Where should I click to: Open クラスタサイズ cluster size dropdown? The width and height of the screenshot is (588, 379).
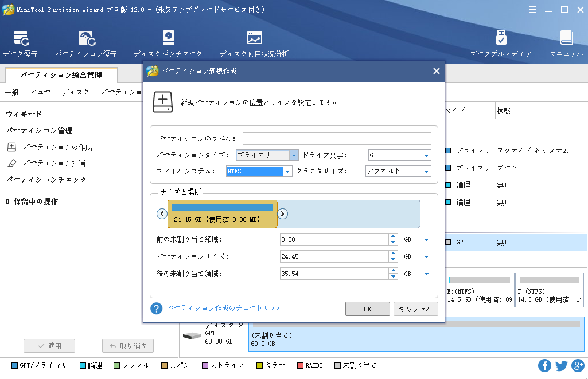point(426,171)
